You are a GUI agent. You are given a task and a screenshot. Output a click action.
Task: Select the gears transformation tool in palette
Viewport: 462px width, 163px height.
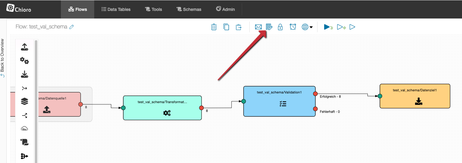[x=25, y=61]
